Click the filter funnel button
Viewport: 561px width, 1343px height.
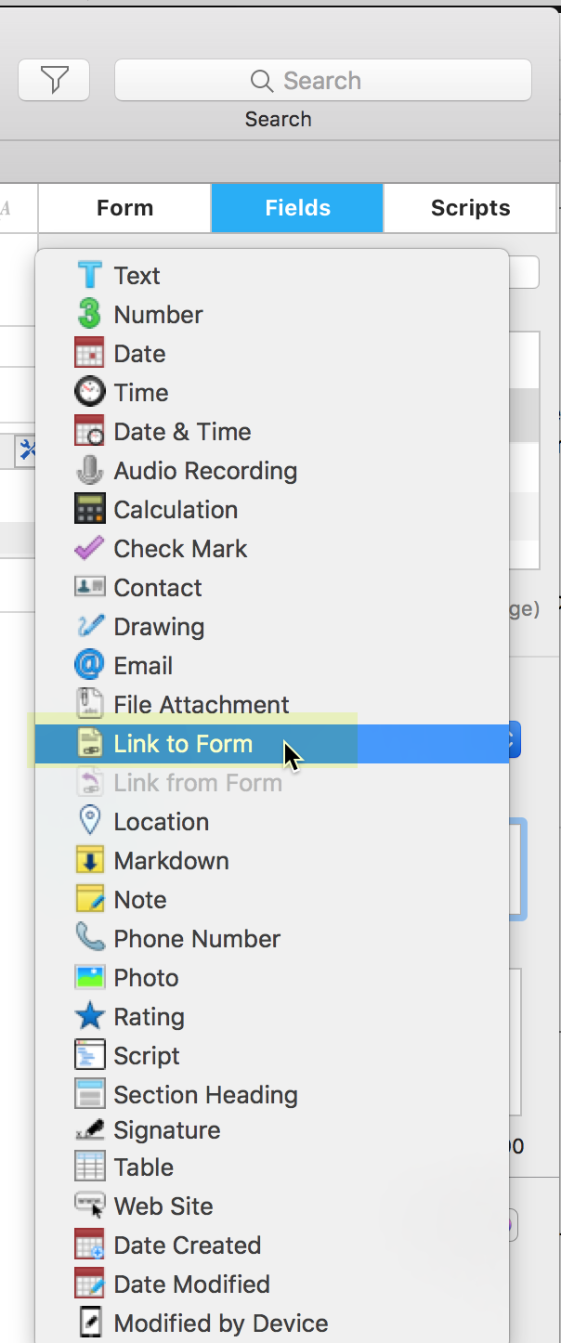click(54, 80)
